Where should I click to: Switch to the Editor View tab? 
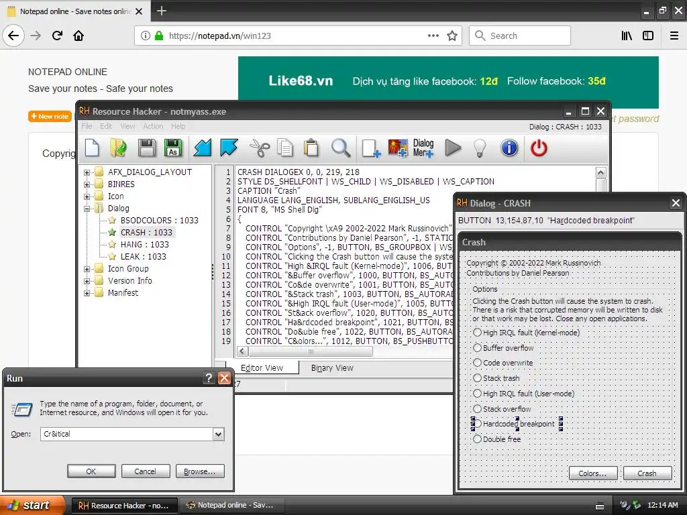pos(262,368)
